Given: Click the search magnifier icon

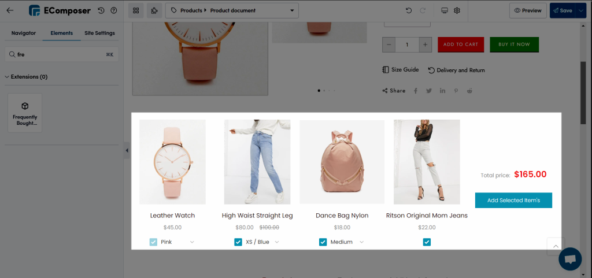Looking at the screenshot, I should [x=12, y=54].
